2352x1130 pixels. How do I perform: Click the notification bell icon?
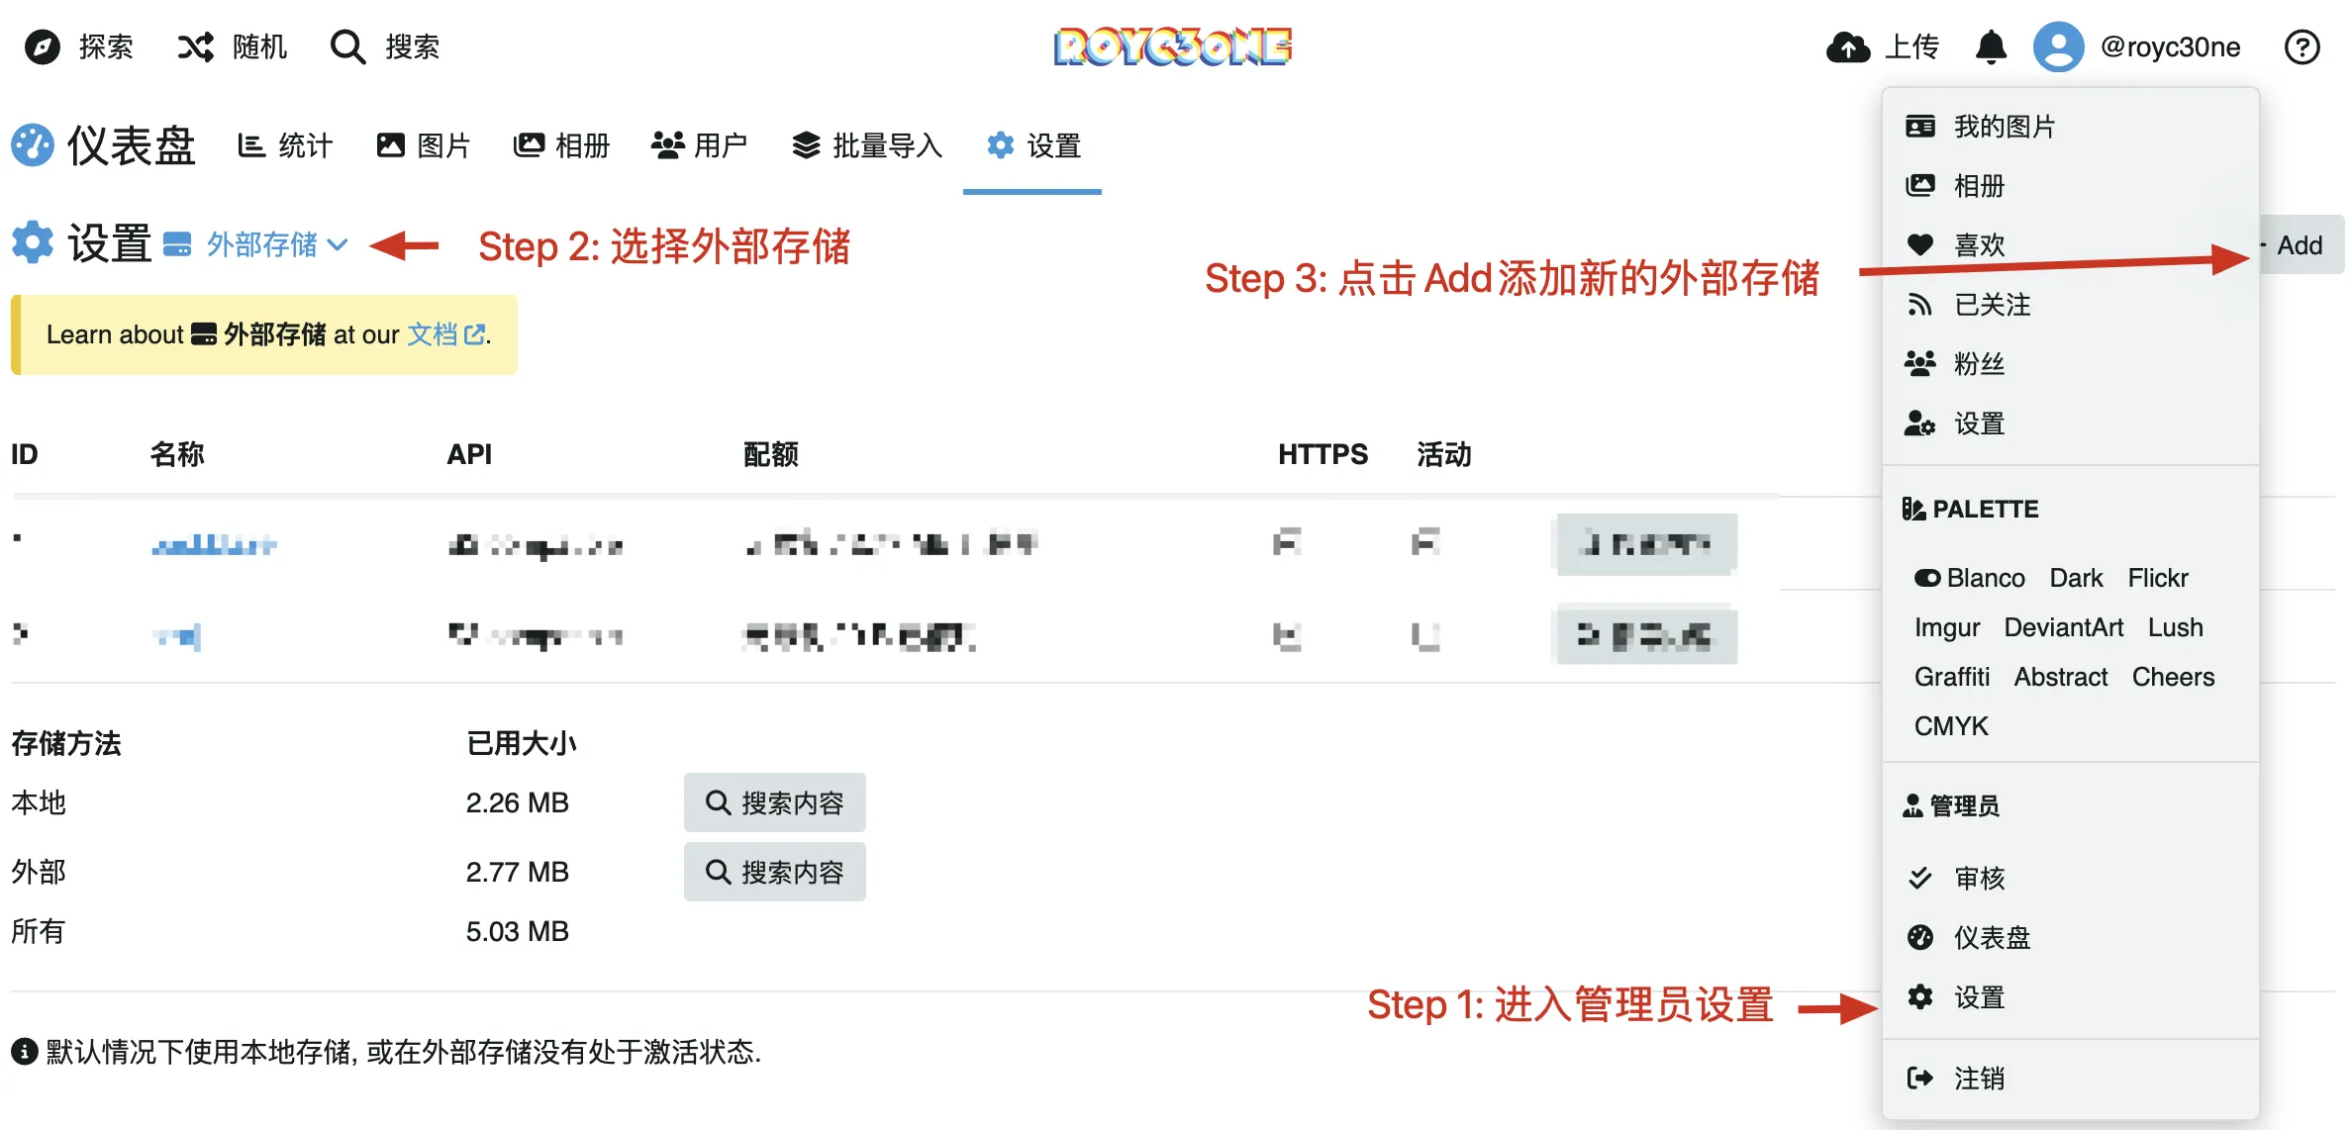pyautogui.click(x=1990, y=47)
